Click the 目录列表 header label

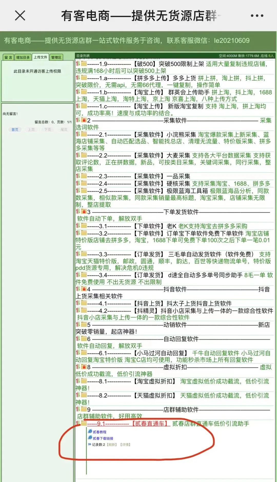pos(83,56)
